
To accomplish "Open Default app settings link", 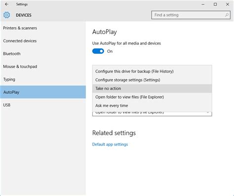I will point(110,144).
